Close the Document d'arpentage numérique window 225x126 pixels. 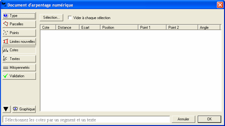point(220,5)
